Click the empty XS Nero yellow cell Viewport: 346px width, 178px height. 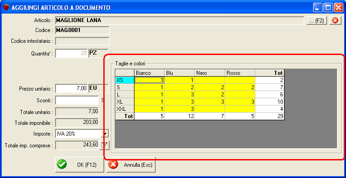tap(210, 80)
